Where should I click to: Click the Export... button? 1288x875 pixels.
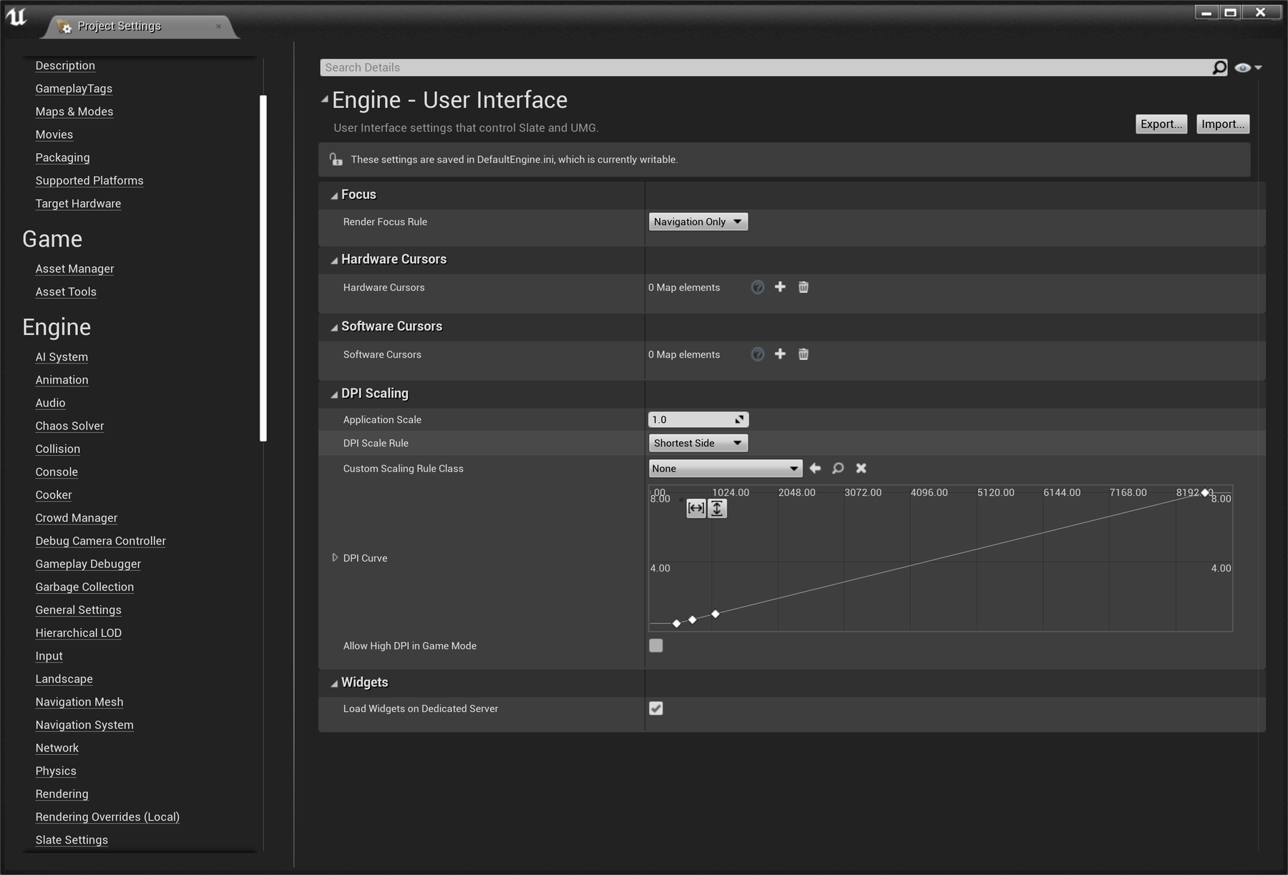(1161, 124)
